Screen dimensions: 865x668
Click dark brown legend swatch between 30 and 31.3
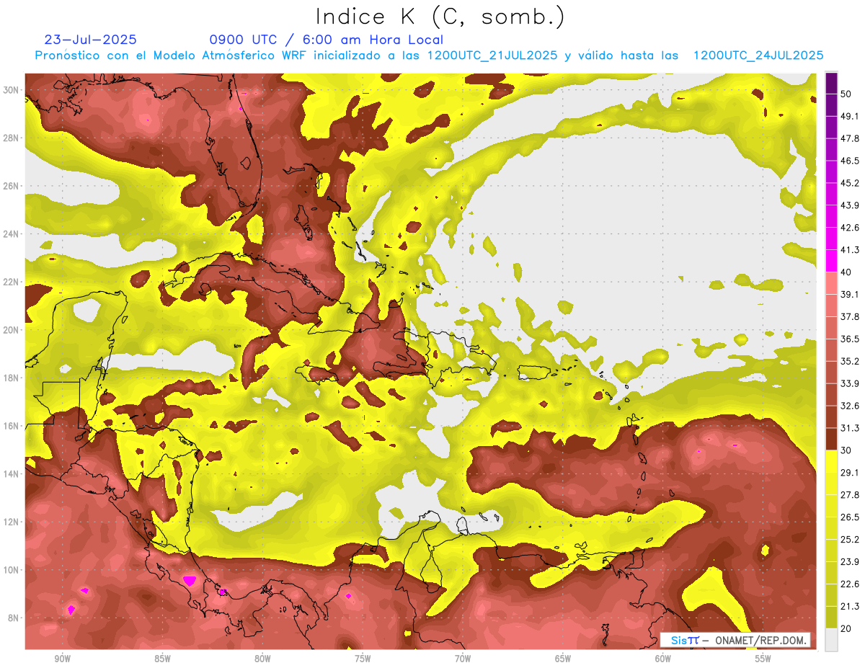[x=831, y=440]
